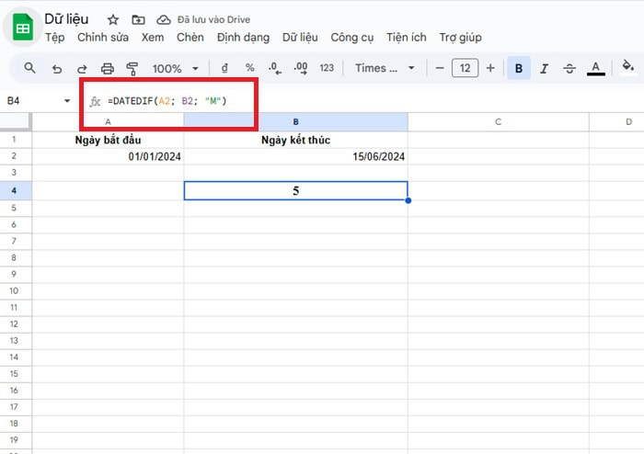This screenshot has height=454, width=644.
Task: Click the undo arrow icon
Action: point(57,68)
